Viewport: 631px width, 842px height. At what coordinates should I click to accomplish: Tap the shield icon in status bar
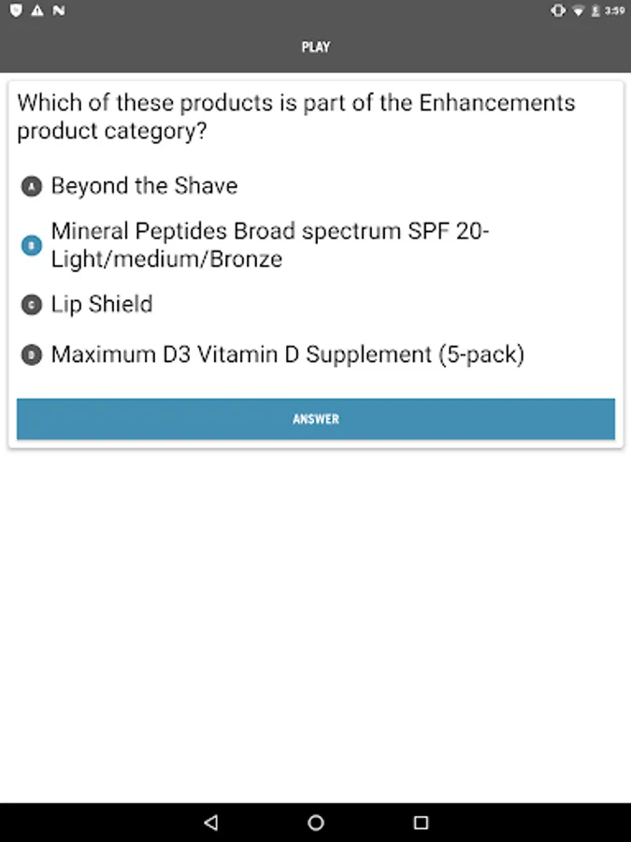click(x=16, y=10)
